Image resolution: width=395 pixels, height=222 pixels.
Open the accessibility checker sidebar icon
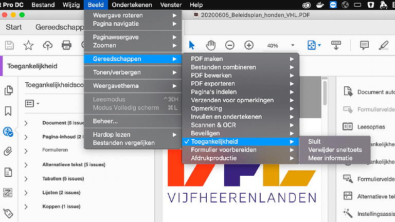(8, 132)
